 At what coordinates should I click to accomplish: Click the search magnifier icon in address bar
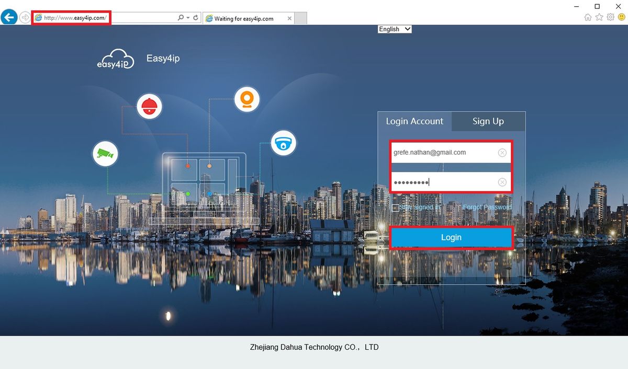(181, 18)
